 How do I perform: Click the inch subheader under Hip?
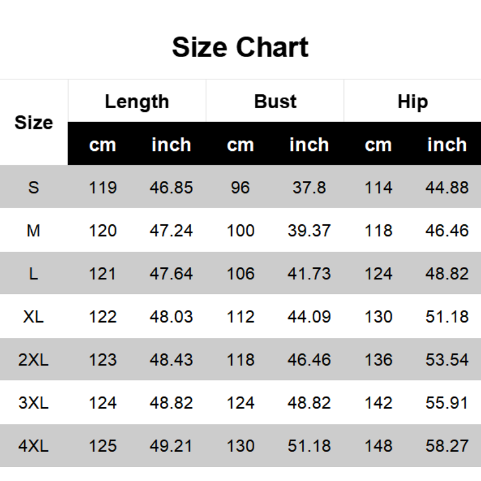click(447, 145)
